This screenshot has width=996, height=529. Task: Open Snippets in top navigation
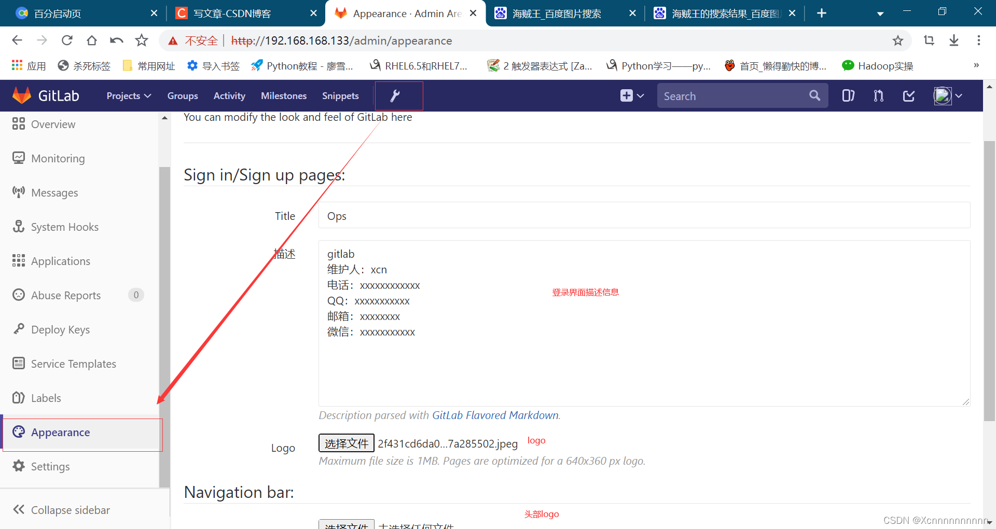pos(340,96)
